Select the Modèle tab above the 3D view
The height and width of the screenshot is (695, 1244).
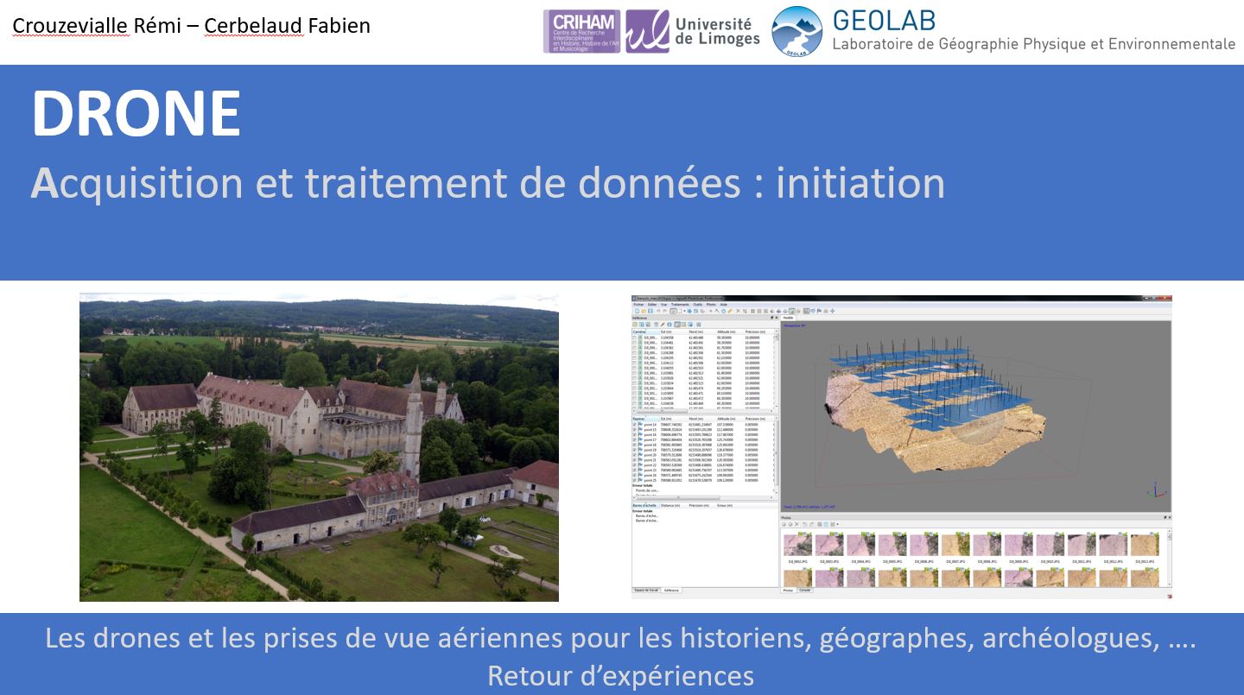click(788, 318)
